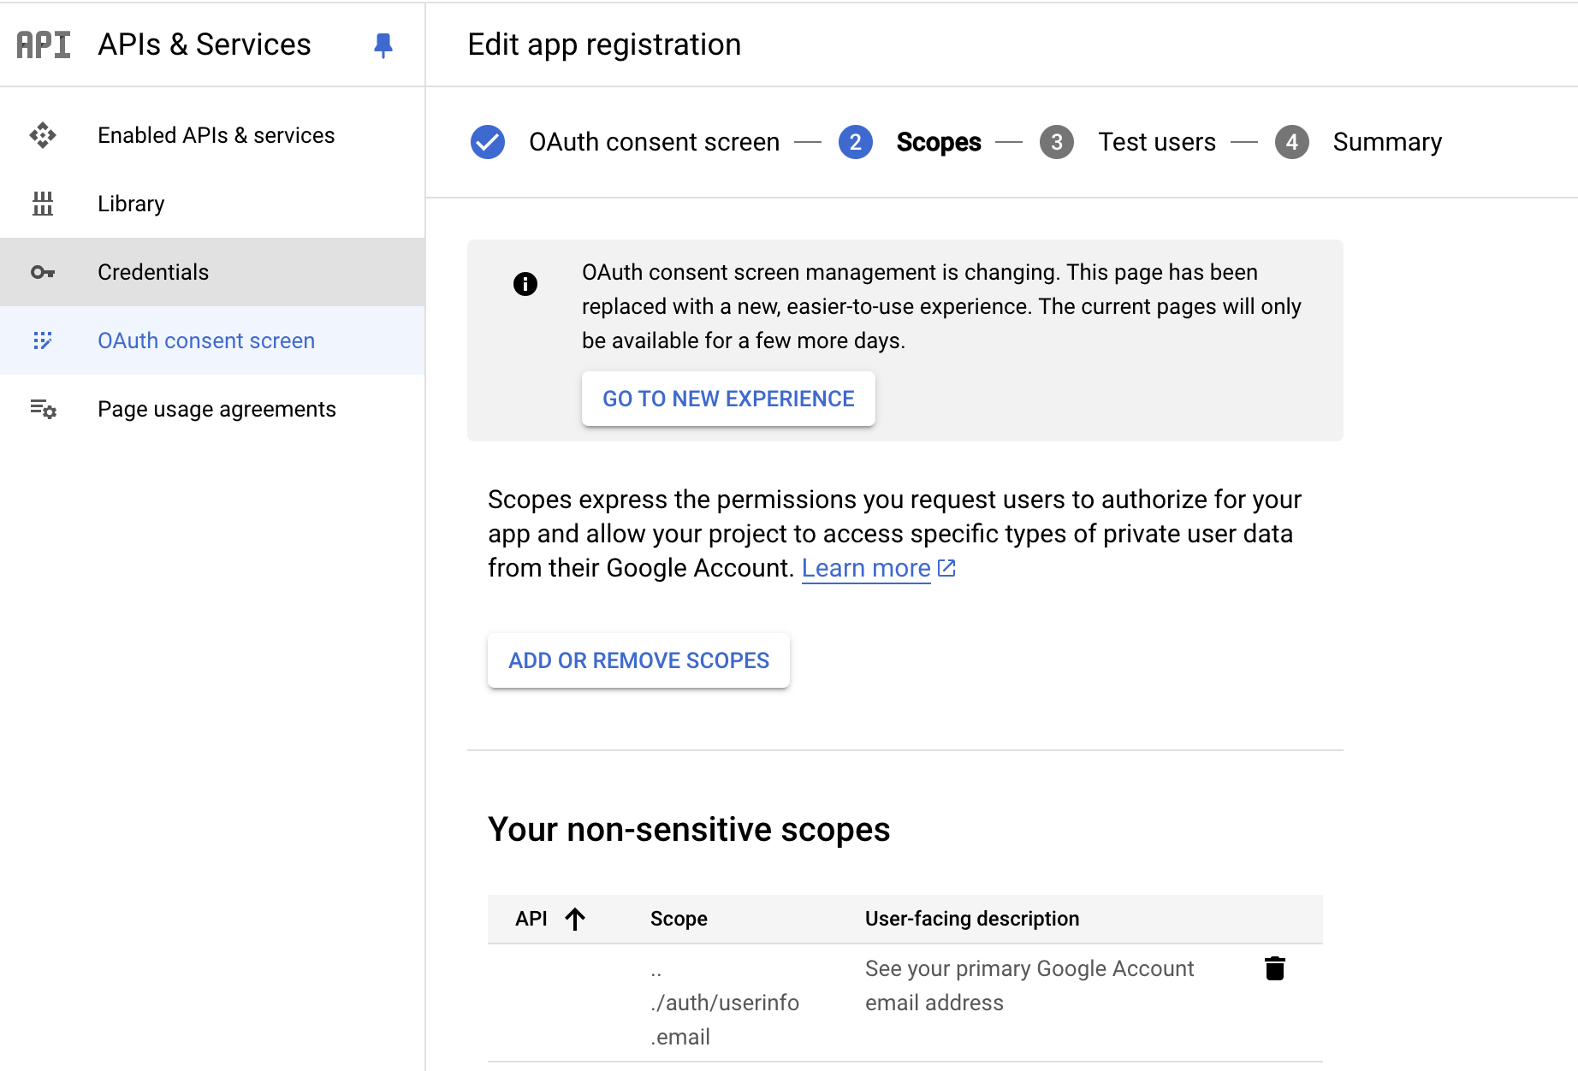The height and width of the screenshot is (1071, 1578).
Task: Click the Page usage agreements settings icon
Action: (x=43, y=409)
